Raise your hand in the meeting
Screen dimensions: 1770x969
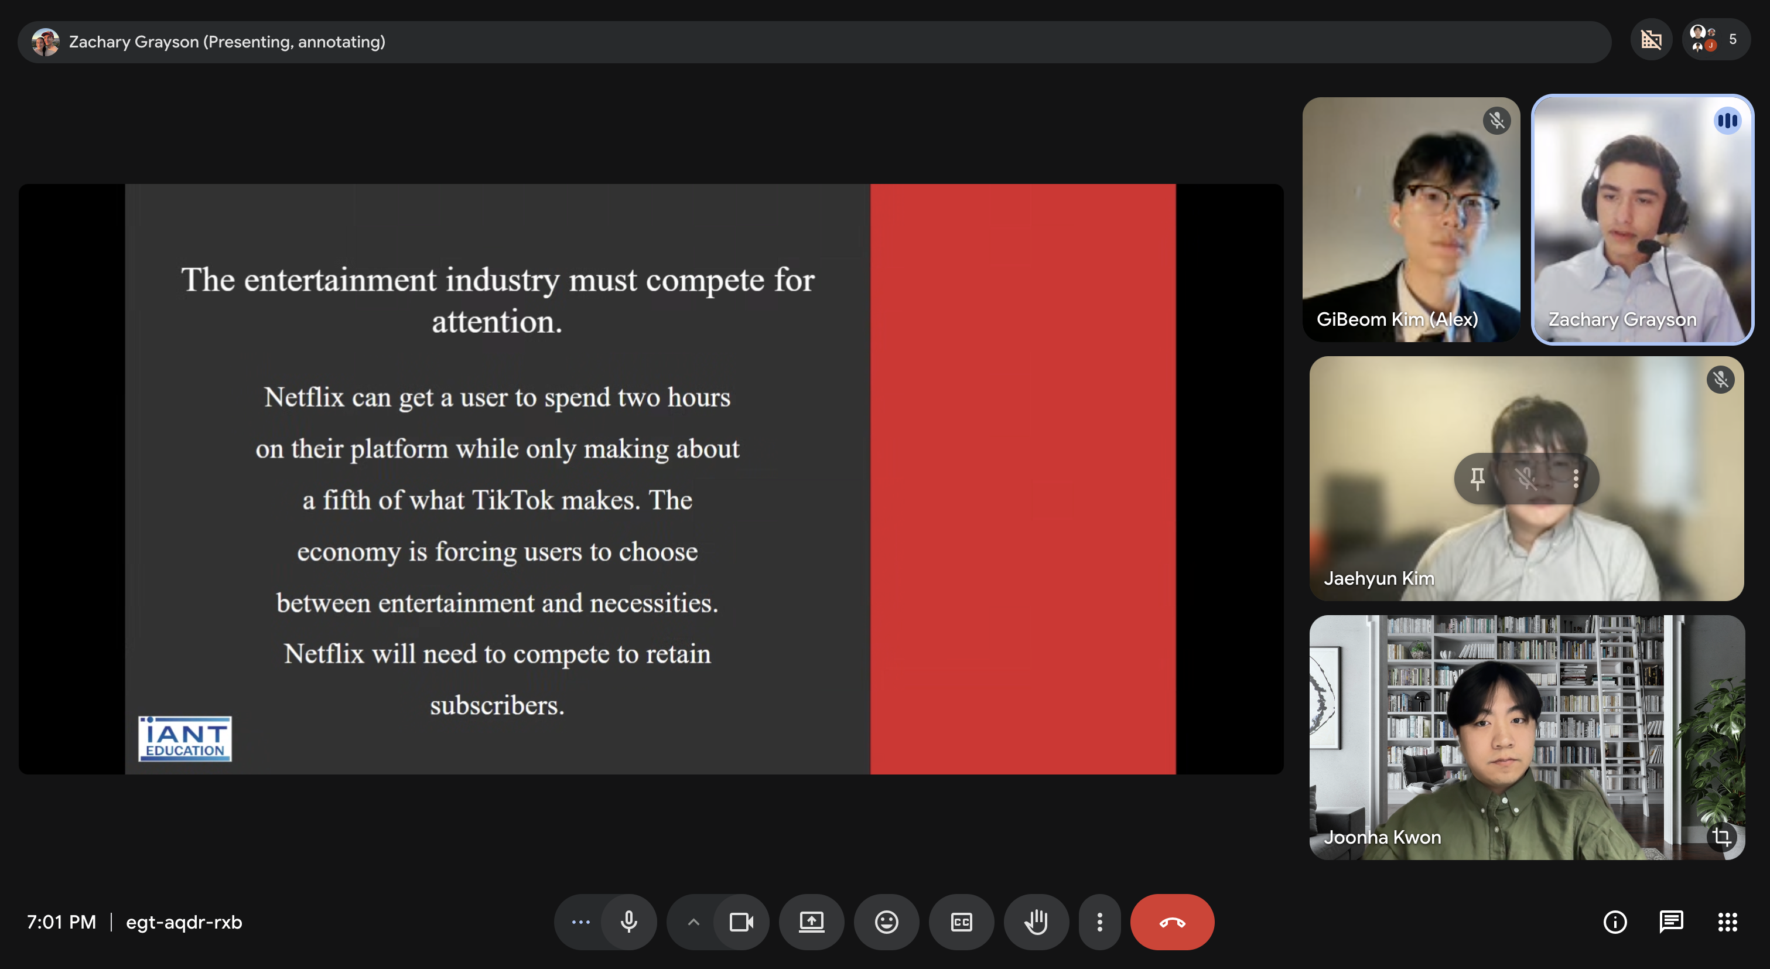(x=1036, y=922)
